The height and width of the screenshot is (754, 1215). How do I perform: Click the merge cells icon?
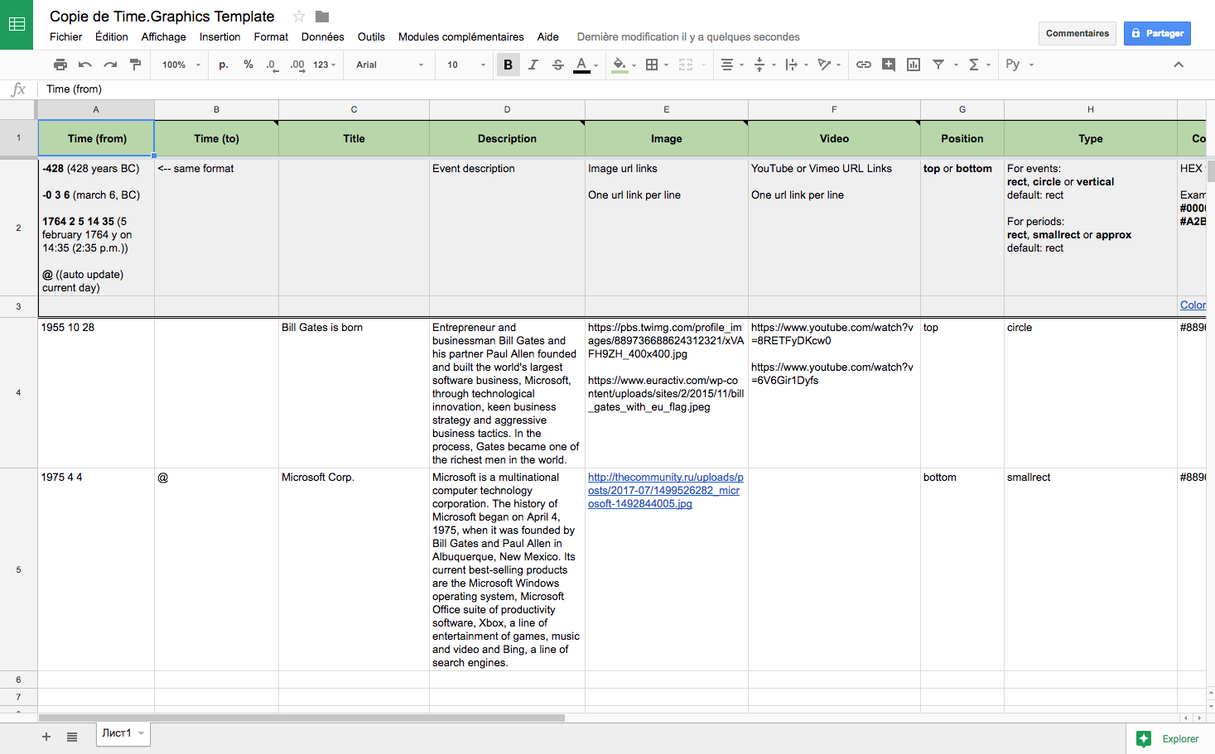[x=686, y=65]
